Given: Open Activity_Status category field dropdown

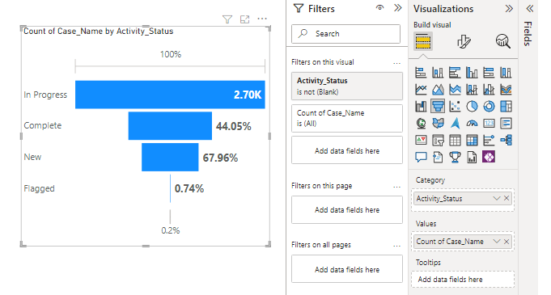Looking at the screenshot, I should coord(496,199).
